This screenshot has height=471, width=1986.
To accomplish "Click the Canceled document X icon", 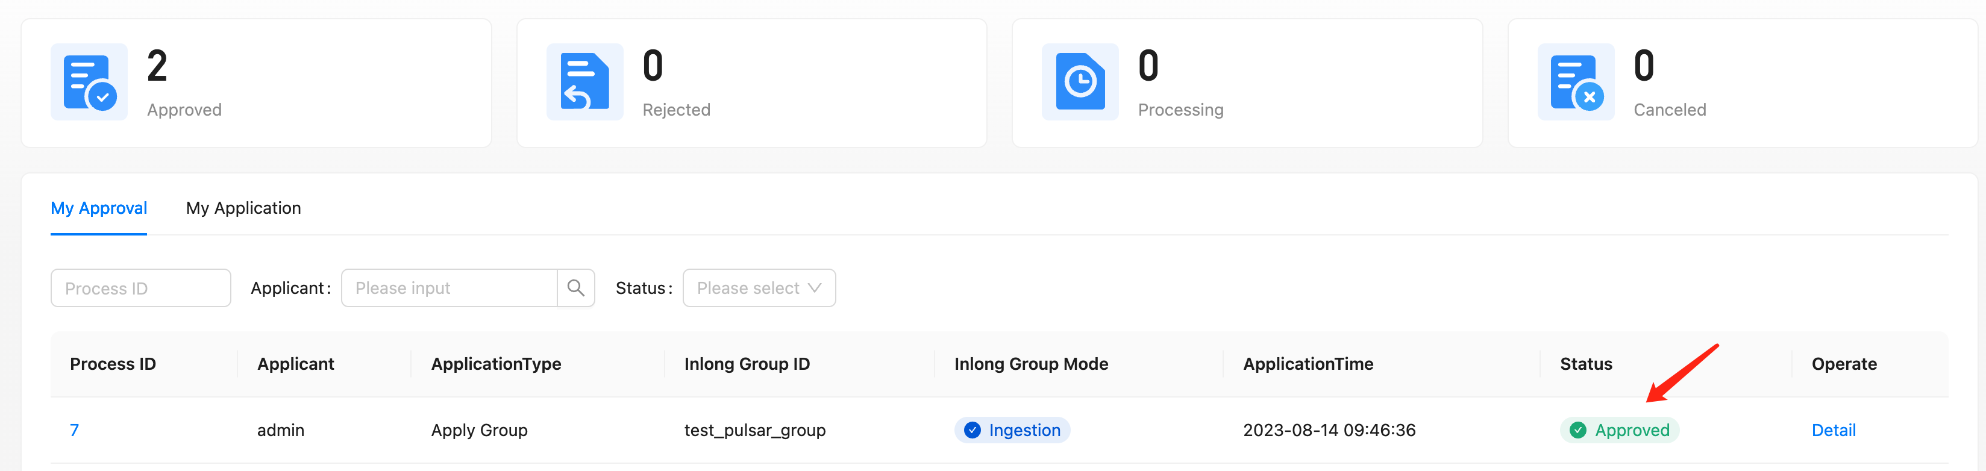I will (x=1575, y=83).
